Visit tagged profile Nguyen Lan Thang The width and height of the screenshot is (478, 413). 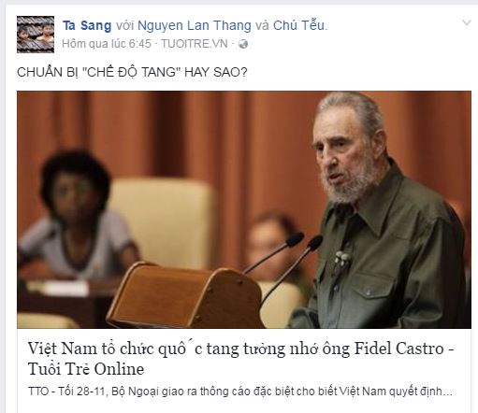point(195,25)
